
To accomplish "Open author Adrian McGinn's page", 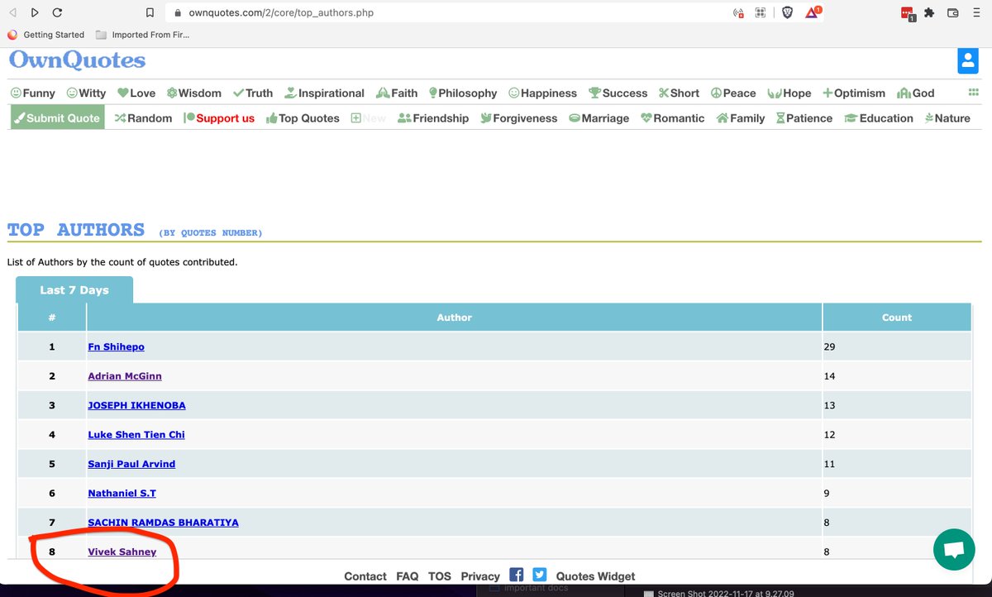I will point(125,376).
